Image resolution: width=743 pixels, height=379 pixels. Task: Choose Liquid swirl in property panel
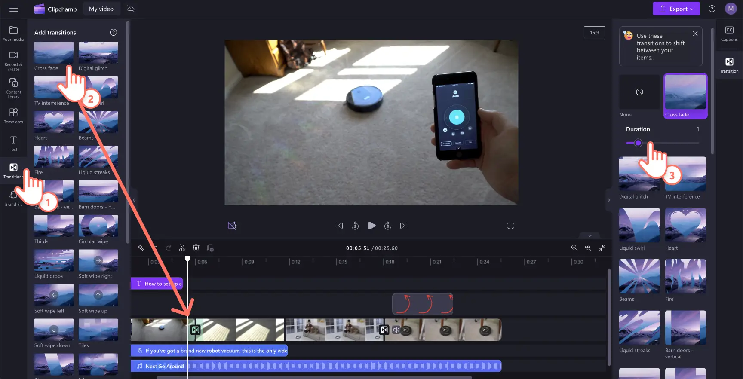click(x=639, y=225)
